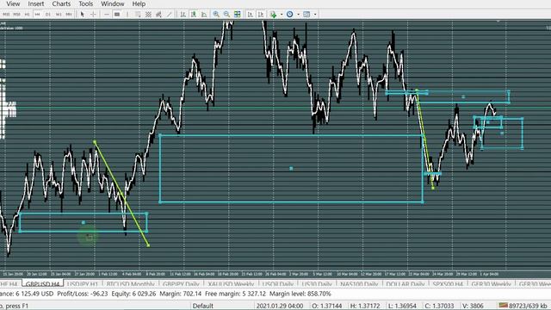The width and height of the screenshot is (551, 310).
Task: Click the connection status bars icon
Action: point(503,306)
